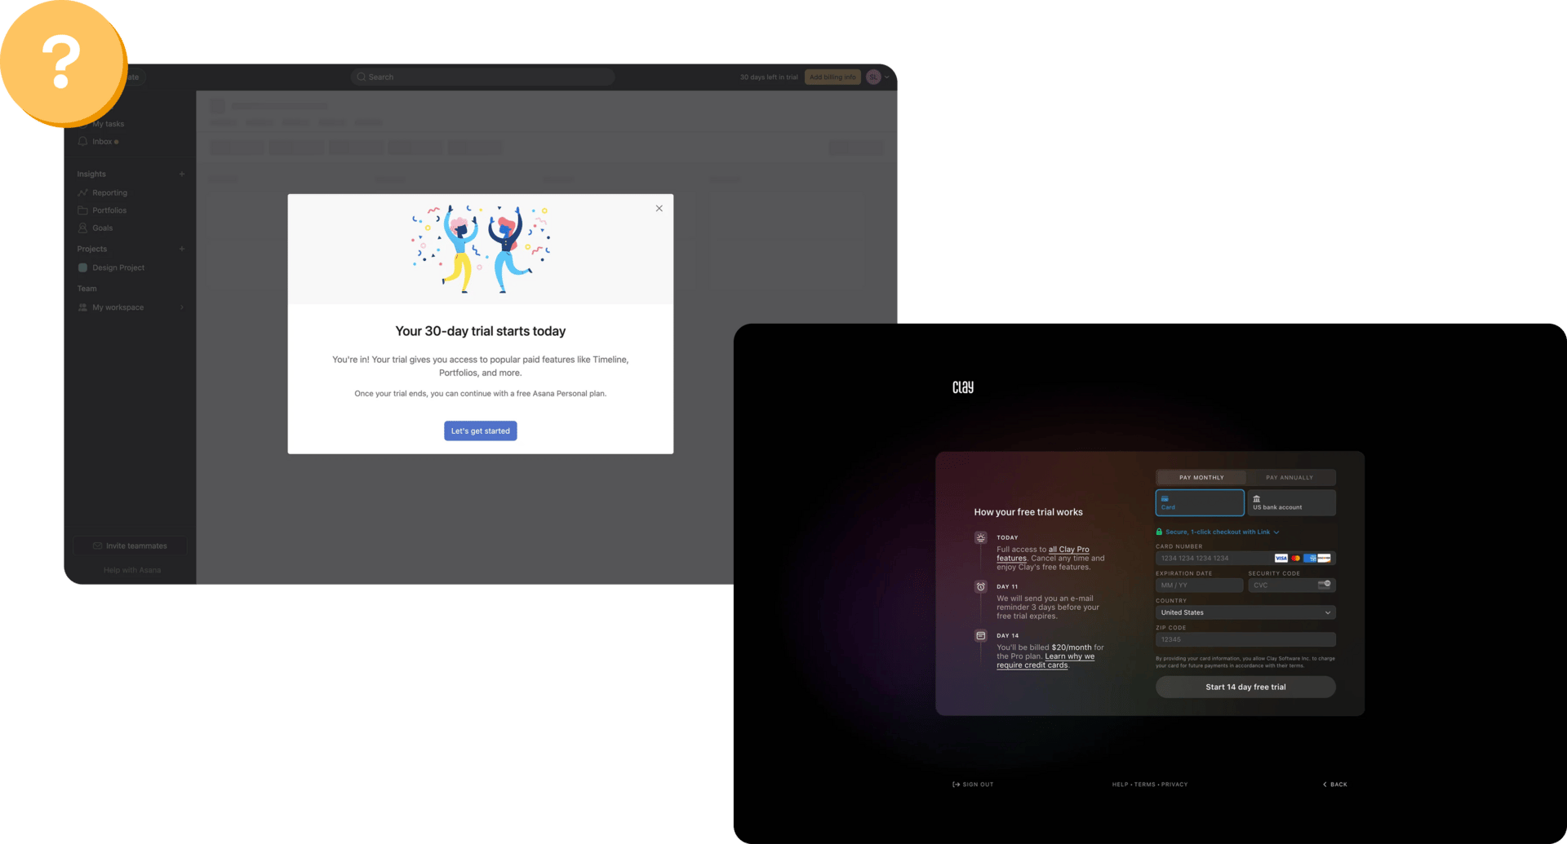The height and width of the screenshot is (844, 1567).
Task: Open the Privacy footer link
Action: click(x=1174, y=784)
